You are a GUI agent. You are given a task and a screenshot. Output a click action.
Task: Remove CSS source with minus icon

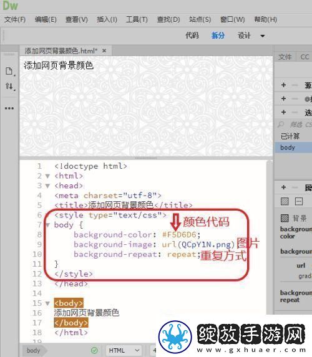[x=295, y=85]
